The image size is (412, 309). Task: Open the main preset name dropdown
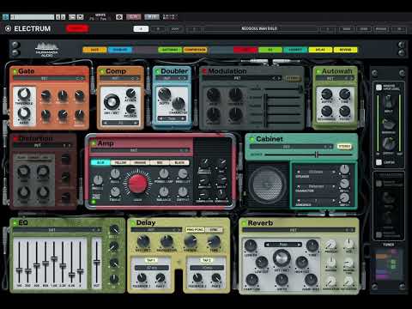click(x=259, y=28)
